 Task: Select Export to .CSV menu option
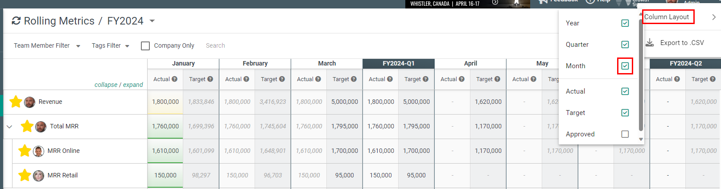[x=682, y=43]
